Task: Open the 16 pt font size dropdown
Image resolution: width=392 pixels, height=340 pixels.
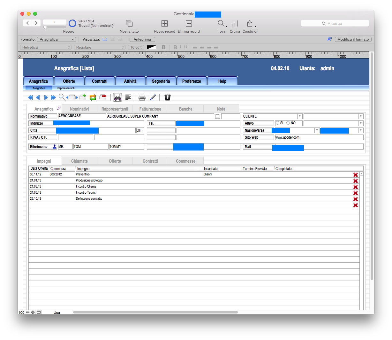Action: [x=136, y=47]
